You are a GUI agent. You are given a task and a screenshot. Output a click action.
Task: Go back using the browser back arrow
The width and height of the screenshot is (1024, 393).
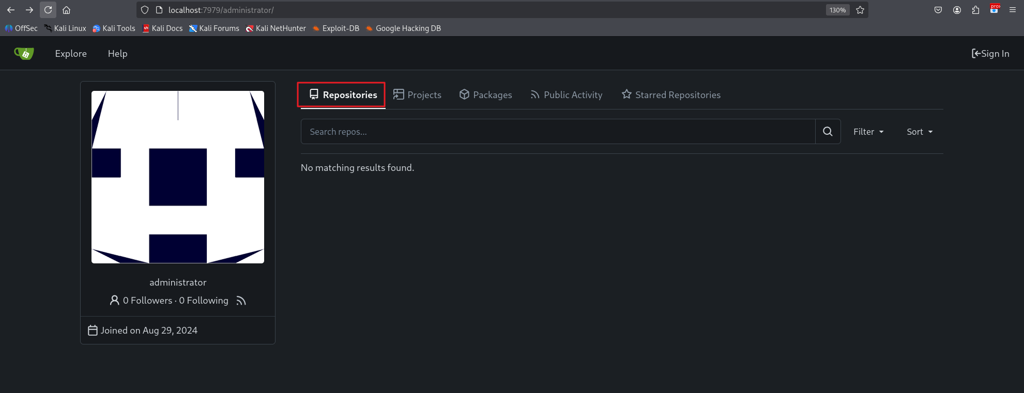[x=11, y=10]
